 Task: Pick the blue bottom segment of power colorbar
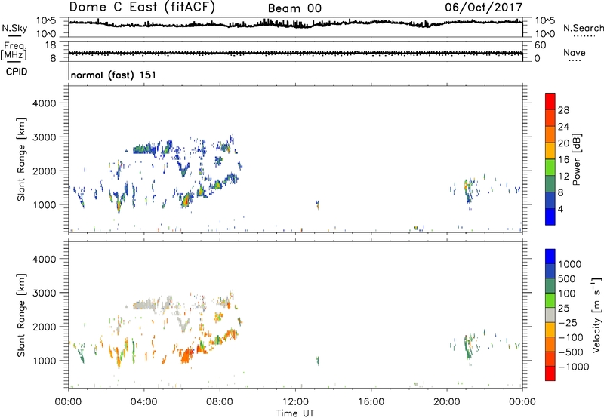(550, 217)
